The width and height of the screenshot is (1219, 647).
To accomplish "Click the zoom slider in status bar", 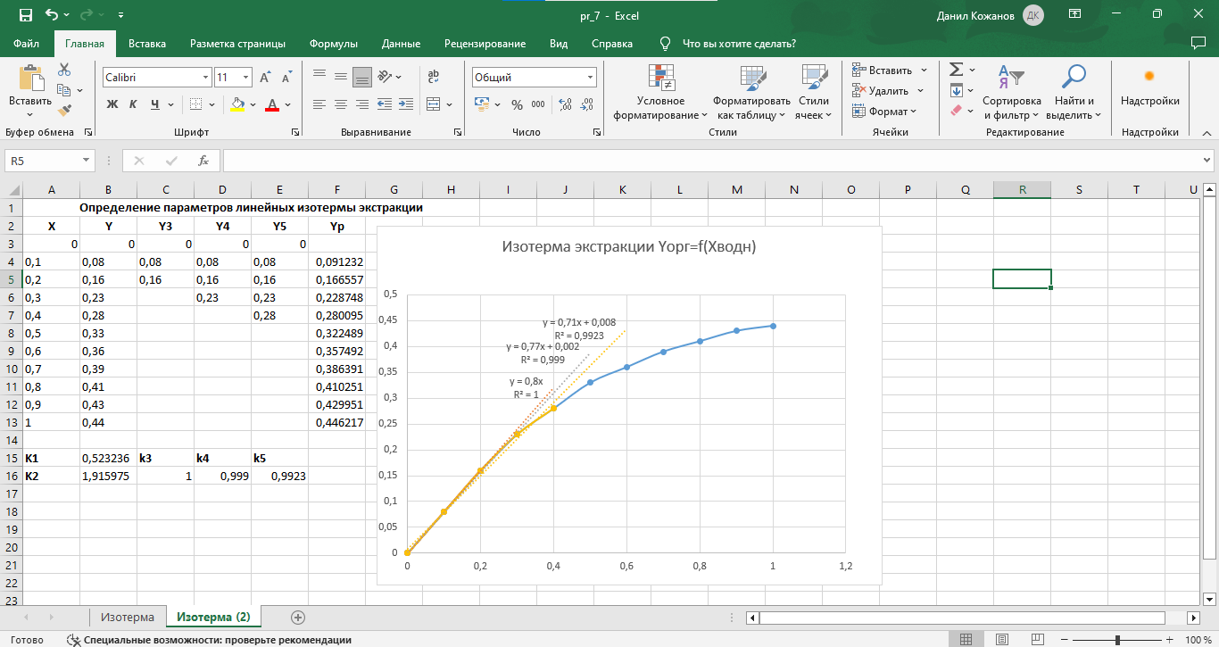I will coord(1117,640).
